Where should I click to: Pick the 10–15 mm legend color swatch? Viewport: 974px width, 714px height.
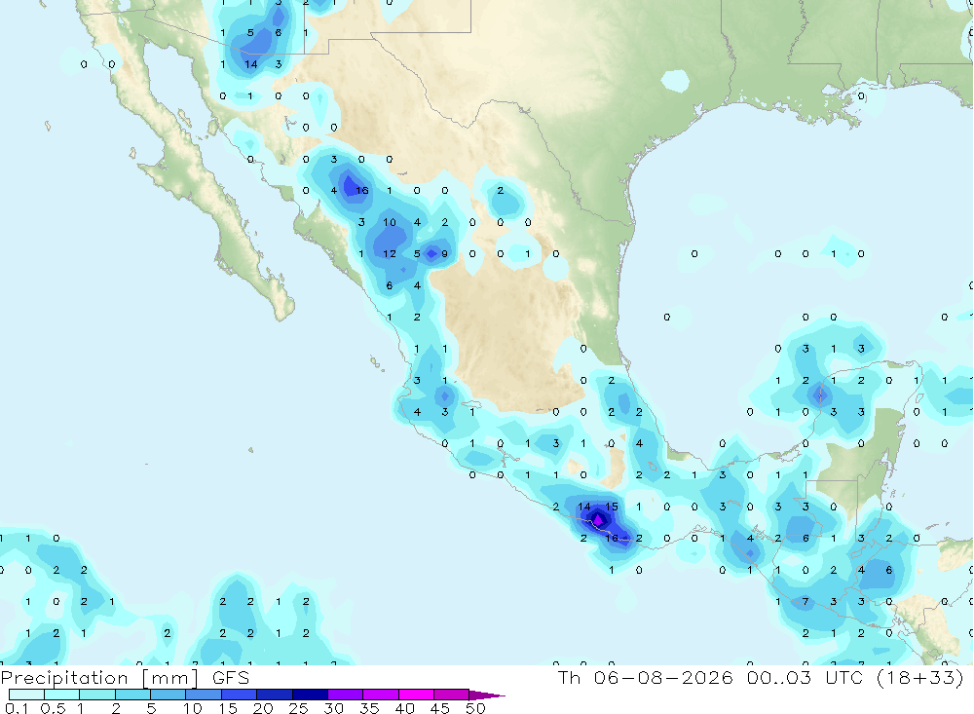204,695
